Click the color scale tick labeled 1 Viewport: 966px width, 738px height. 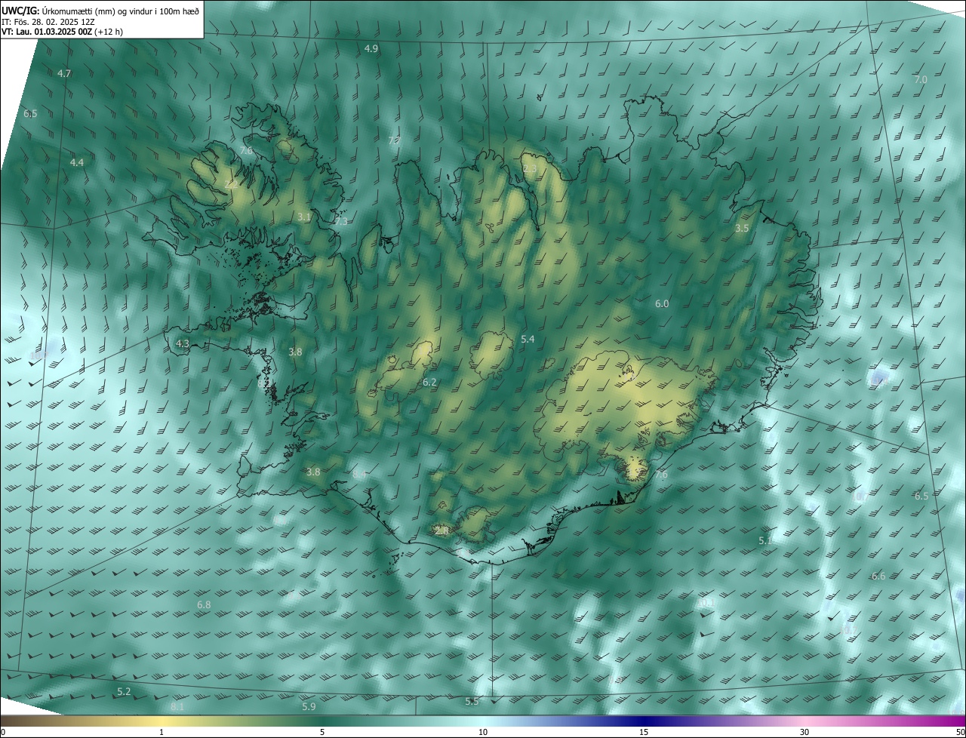[x=162, y=732]
